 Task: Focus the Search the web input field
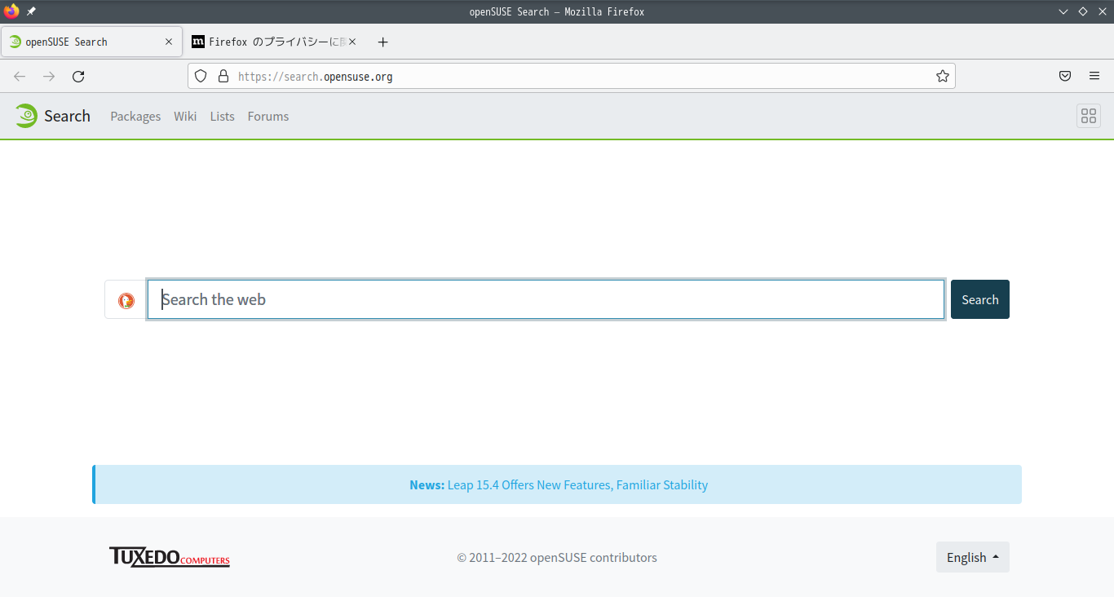[x=546, y=299]
